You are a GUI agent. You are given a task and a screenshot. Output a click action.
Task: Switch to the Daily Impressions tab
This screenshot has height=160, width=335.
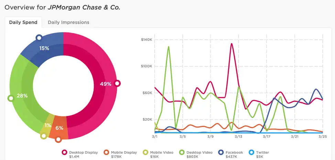pos(68,22)
